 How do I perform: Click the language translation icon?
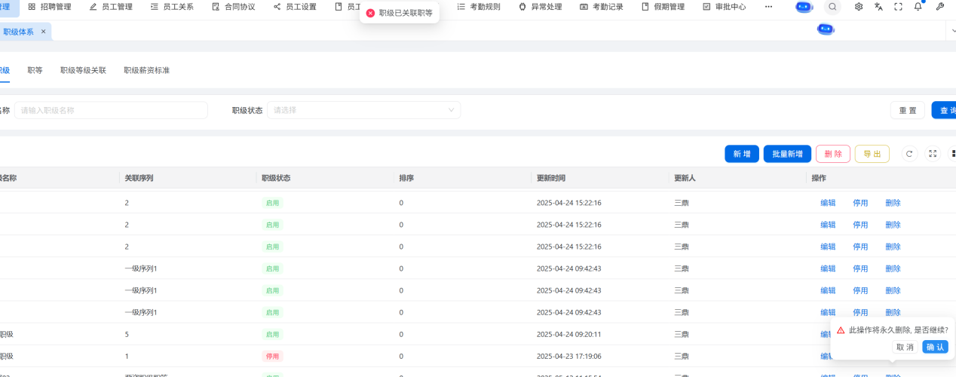point(878,7)
